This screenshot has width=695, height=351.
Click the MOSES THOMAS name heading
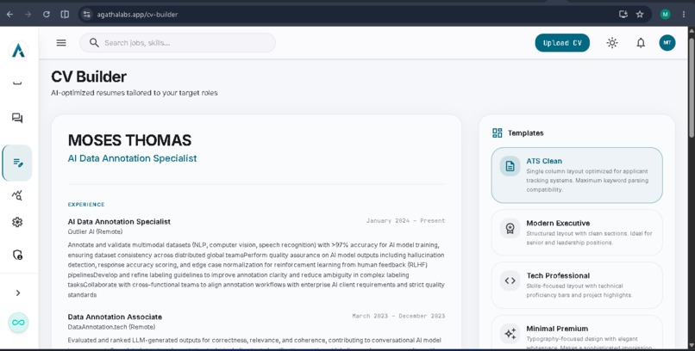129,140
